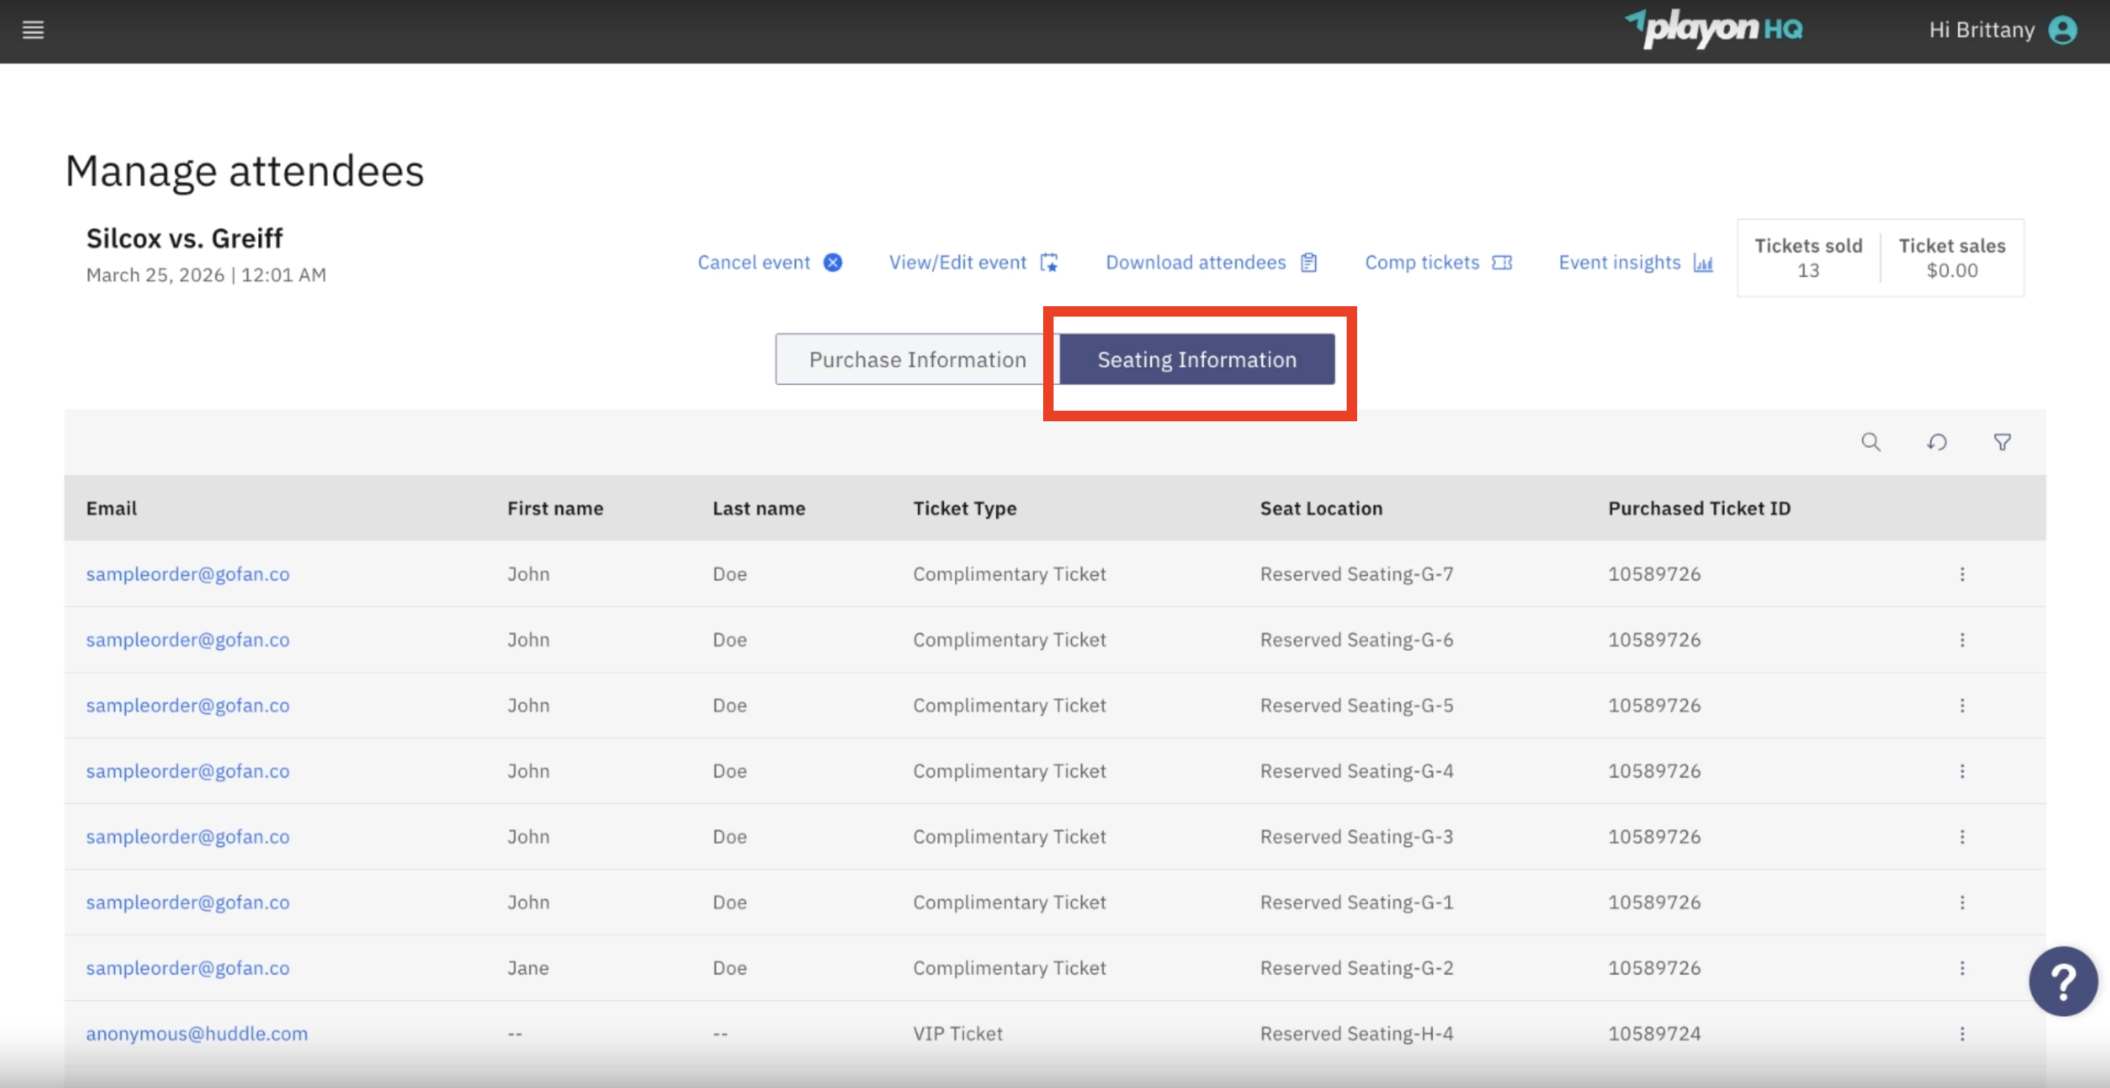Select the Seating Information tab
This screenshot has height=1088, width=2110.
[1197, 358]
